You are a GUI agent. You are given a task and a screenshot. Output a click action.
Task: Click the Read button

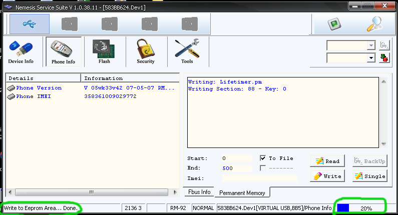click(327, 161)
